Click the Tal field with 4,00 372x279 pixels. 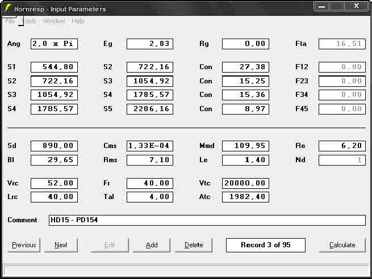pos(150,197)
